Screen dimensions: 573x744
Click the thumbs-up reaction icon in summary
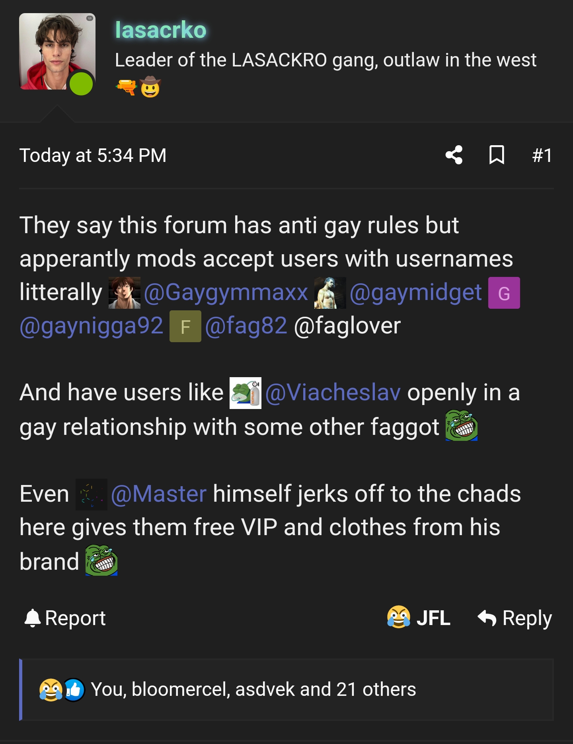coord(74,690)
